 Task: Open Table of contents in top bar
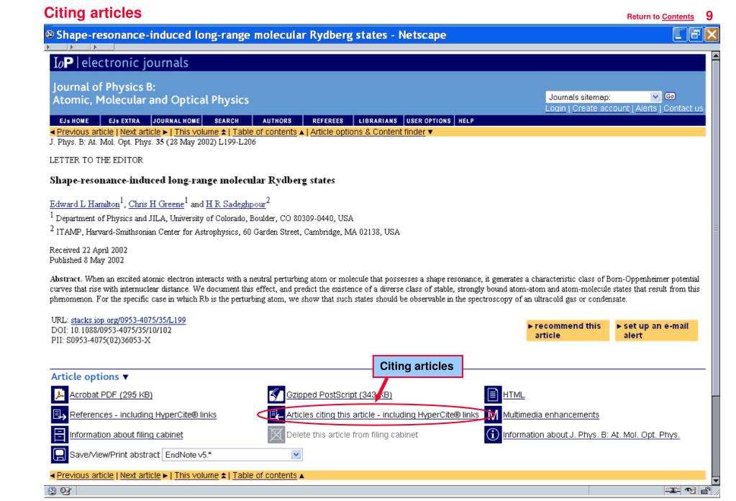264,132
